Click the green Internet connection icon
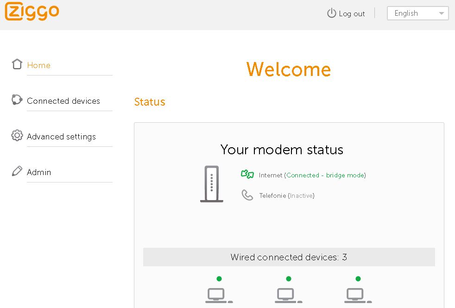The width and height of the screenshot is (455, 308). [247, 175]
